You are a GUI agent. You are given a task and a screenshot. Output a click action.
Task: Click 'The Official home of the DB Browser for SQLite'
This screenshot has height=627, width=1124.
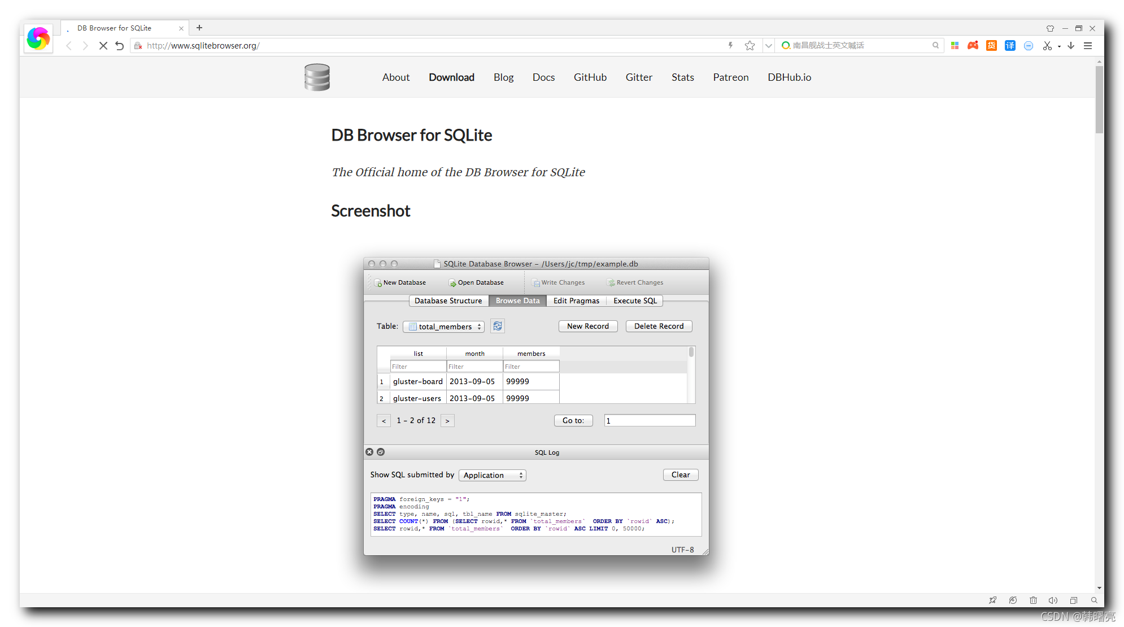click(458, 172)
